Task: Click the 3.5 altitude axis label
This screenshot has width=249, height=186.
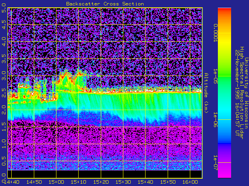Action: 4,59
